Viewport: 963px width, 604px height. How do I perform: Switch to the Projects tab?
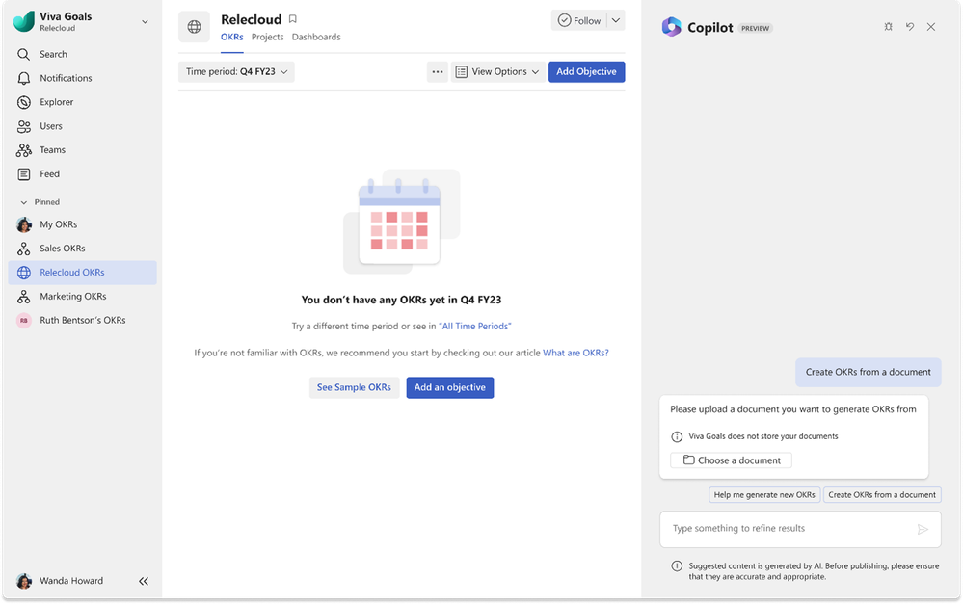267,37
